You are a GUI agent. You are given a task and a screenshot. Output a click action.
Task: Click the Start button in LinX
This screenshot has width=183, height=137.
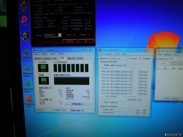(x=163, y=63)
